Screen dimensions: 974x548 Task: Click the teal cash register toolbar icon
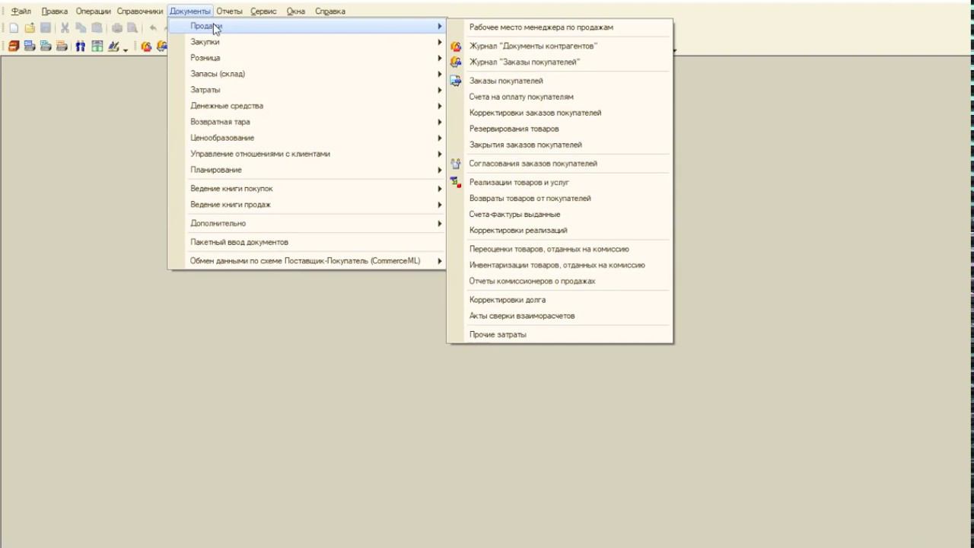coord(46,46)
